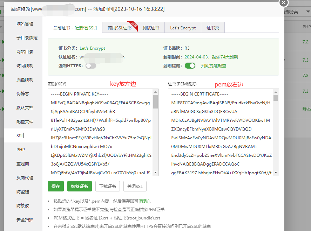Open the 测试证书 tab
311x231 pixels.
point(151,28)
